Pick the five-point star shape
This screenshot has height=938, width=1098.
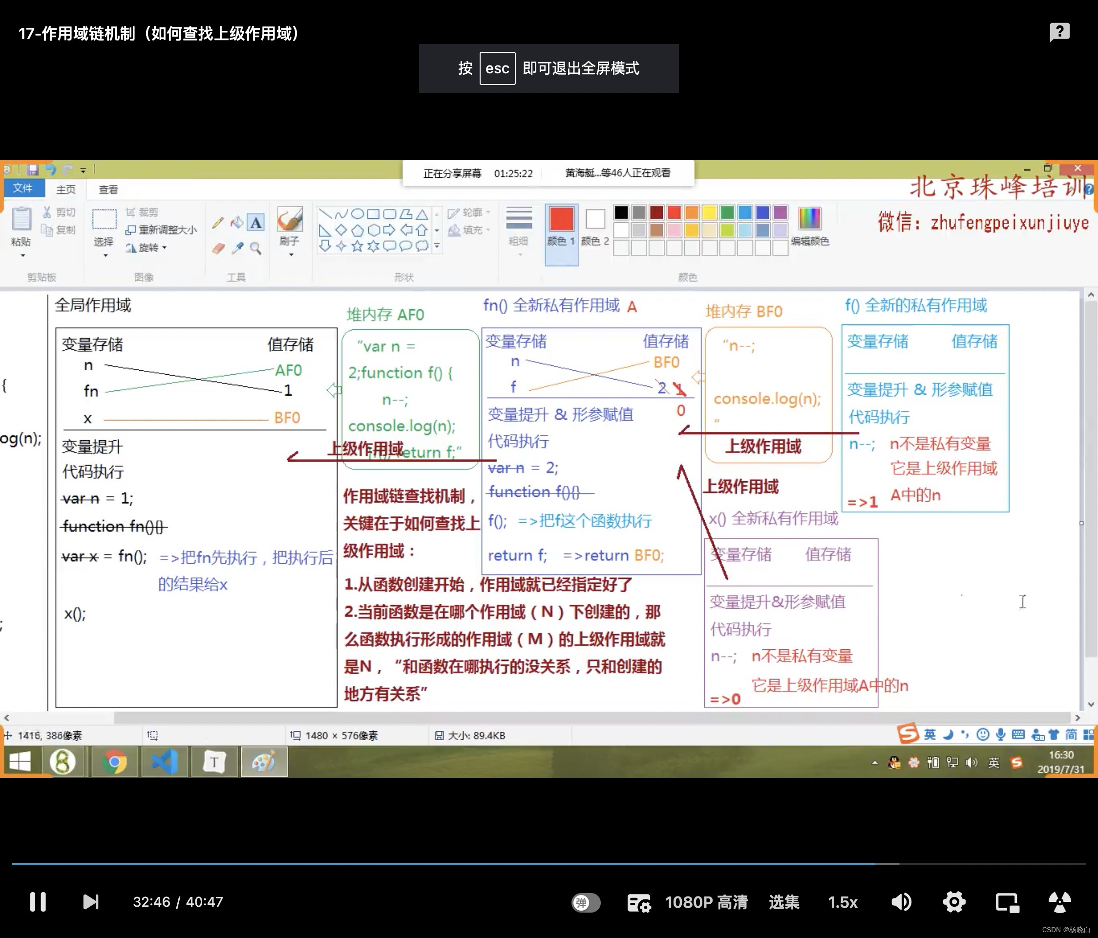pos(358,246)
